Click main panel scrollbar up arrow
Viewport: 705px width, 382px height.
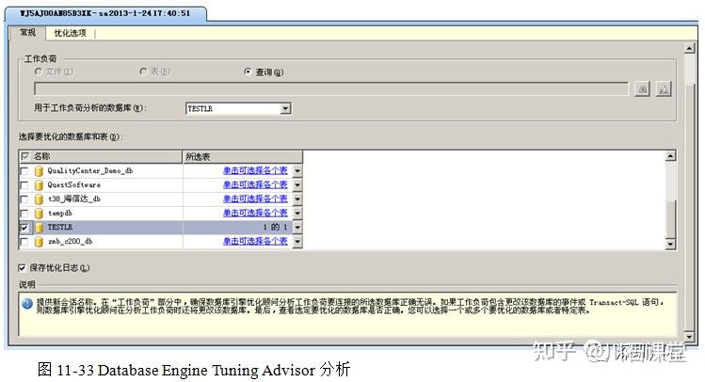[x=690, y=48]
